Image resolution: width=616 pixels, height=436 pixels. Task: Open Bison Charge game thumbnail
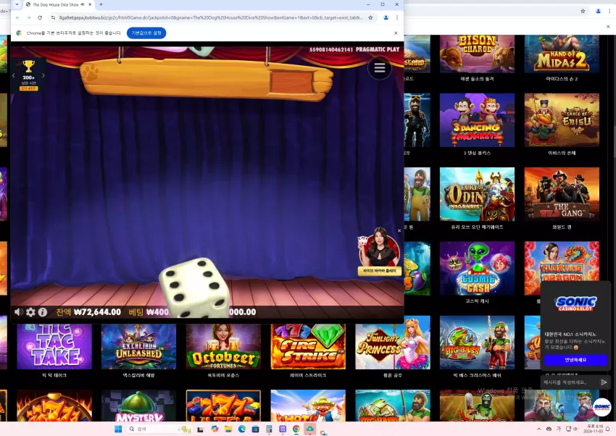point(477,54)
